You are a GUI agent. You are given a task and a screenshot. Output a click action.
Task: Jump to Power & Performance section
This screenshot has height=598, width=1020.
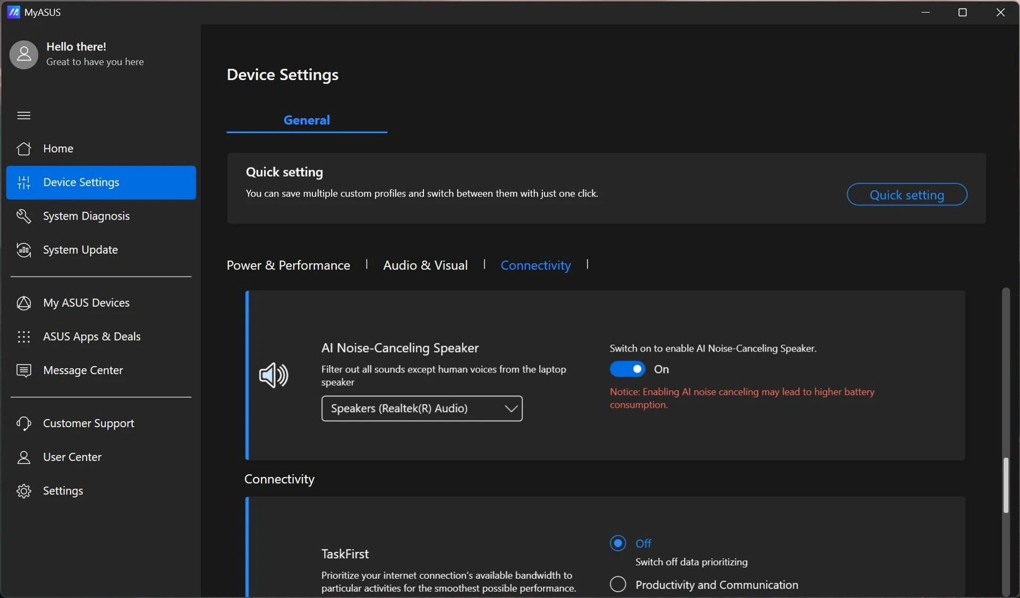288,265
